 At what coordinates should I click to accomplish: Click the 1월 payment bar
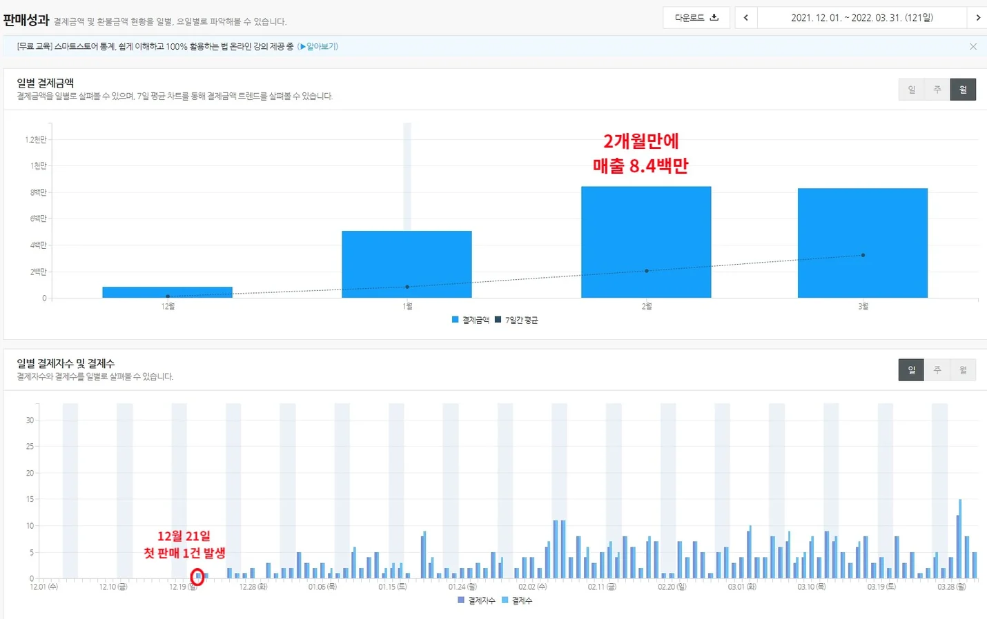coord(407,264)
